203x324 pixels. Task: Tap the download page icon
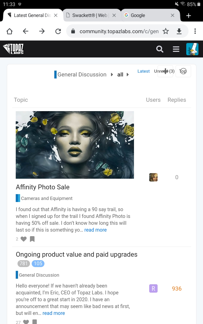pos(179,31)
